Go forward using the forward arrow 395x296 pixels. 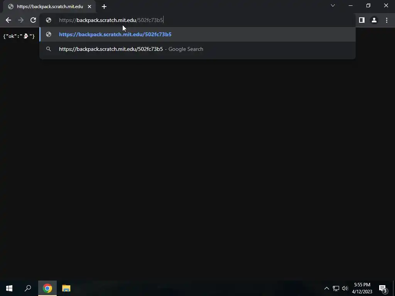pyautogui.click(x=21, y=20)
